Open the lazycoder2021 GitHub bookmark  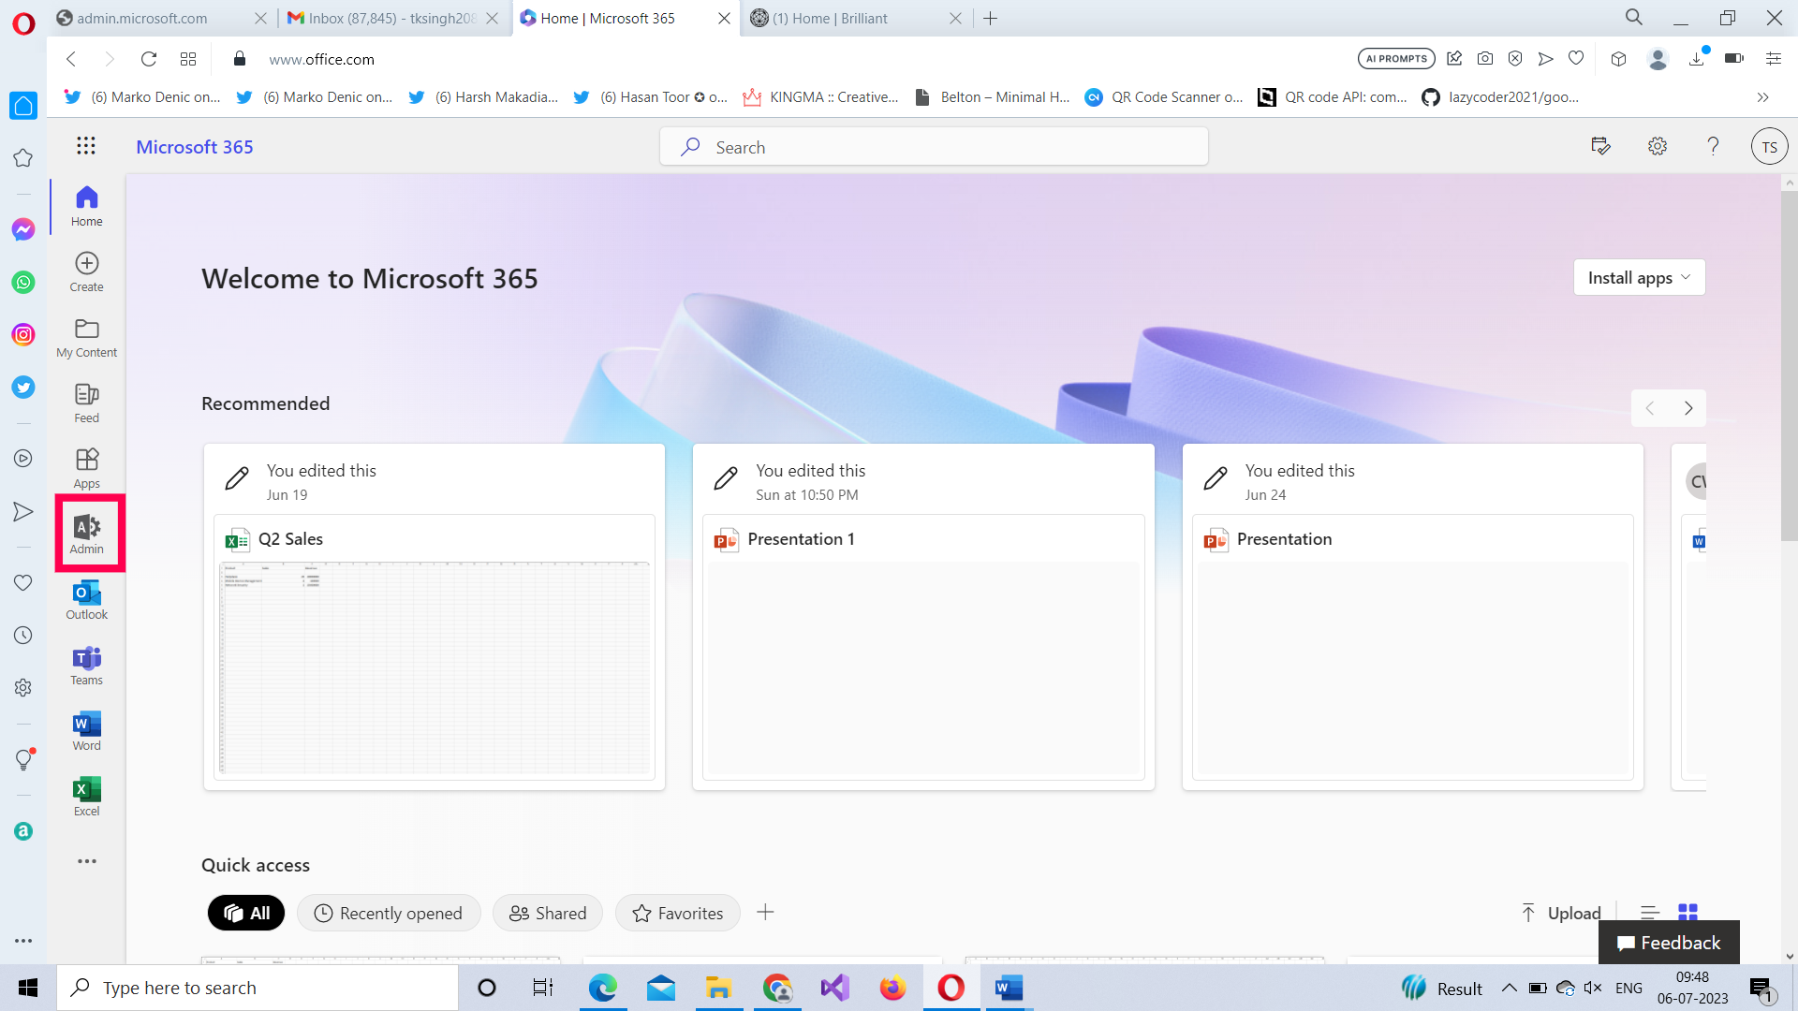point(1500,97)
